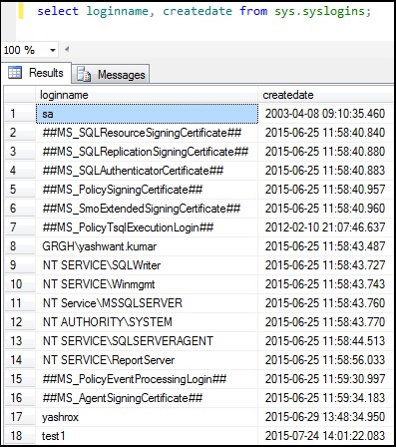Click the Results grid icon

click(15, 72)
